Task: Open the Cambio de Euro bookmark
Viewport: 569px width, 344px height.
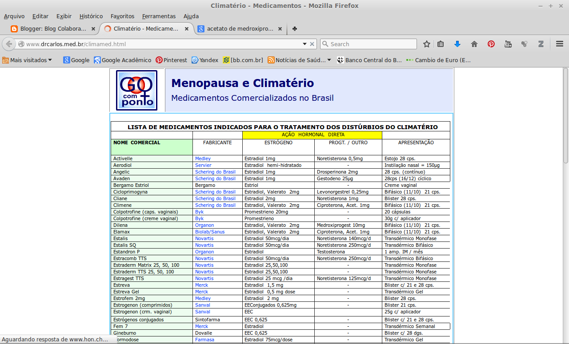Action: [x=438, y=60]
